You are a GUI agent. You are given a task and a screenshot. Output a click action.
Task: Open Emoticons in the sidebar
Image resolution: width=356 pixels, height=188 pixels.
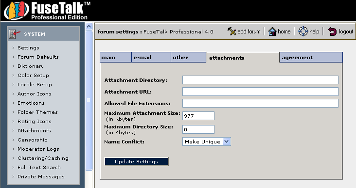[x=31, y=103]
